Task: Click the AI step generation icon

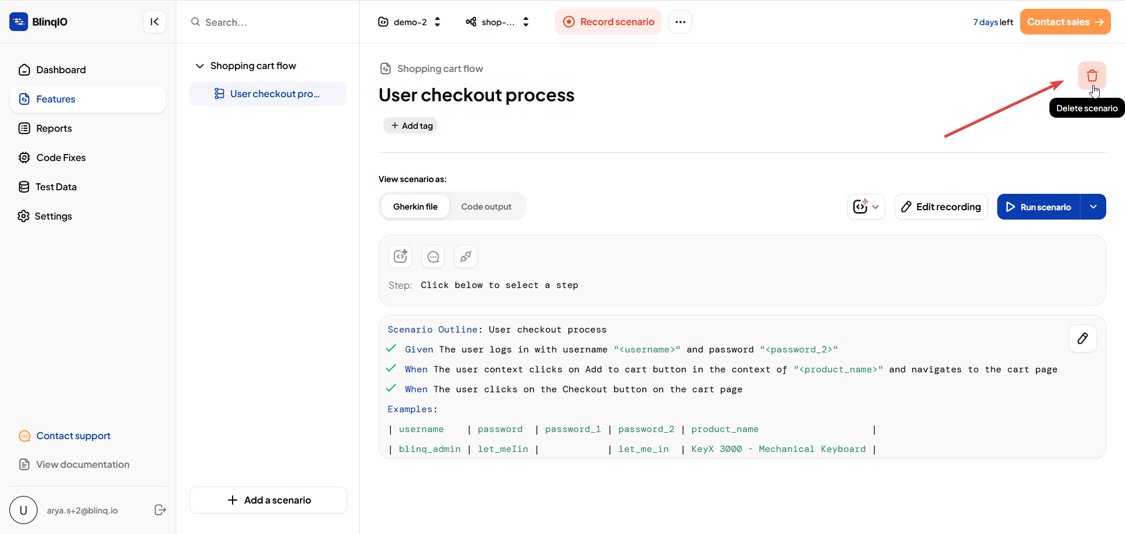Action: pos(400,256)
